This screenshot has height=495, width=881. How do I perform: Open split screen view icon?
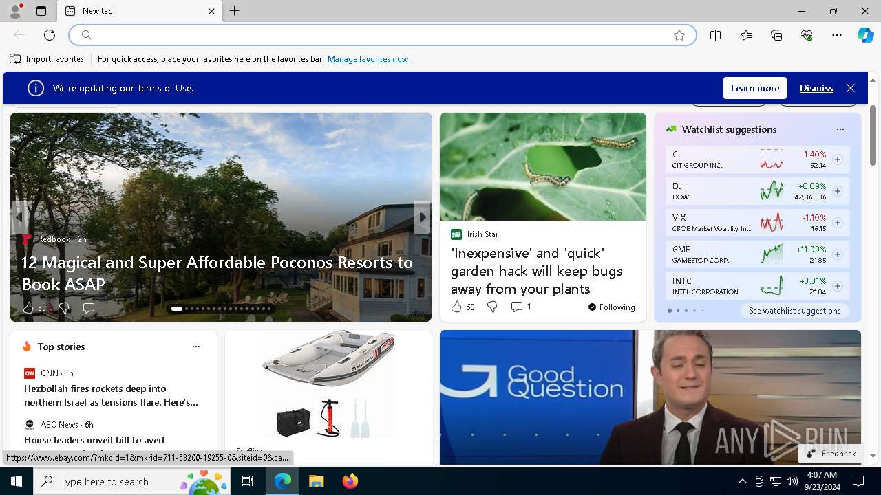pyautogui.click(x=715, y=35)
